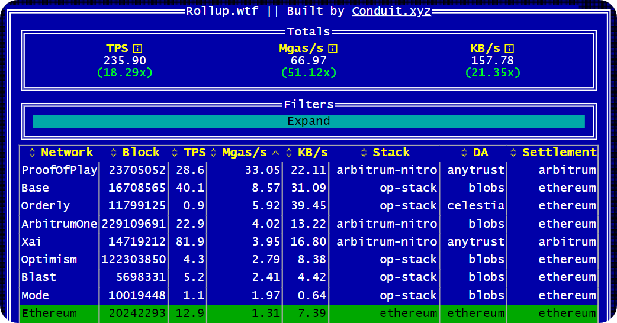
Task: Toggle the Mgas/s ascending sort caret
Action: click(x=275, y=153)
